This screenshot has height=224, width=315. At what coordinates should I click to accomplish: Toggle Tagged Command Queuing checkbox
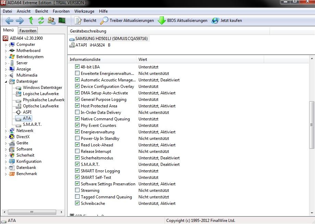click(77, 197)
